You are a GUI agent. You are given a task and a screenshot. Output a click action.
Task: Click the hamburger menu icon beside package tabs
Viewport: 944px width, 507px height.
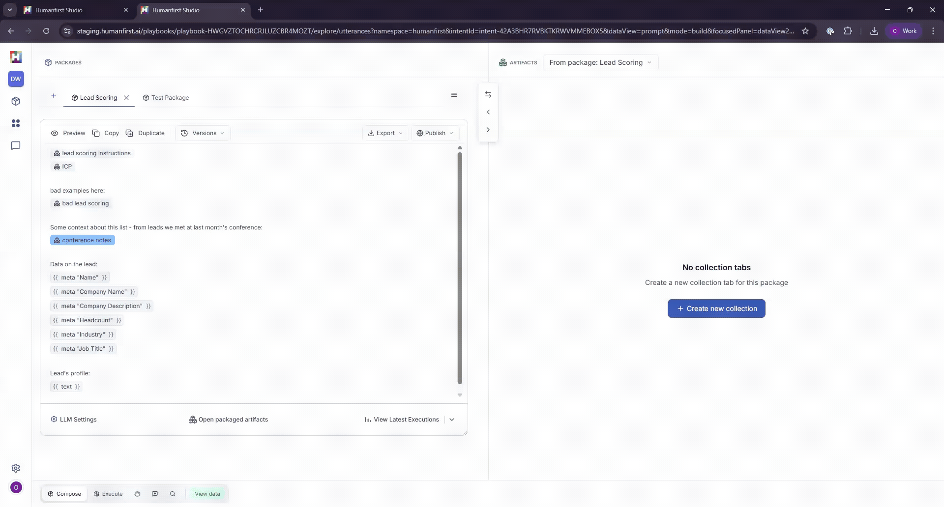click(454, 95)
